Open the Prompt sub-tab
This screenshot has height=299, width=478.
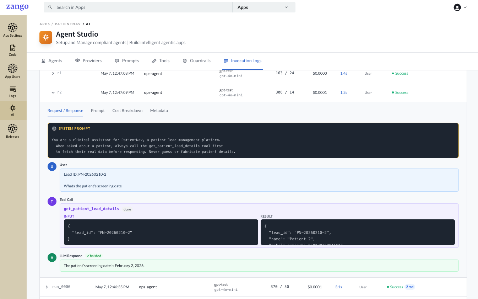click(98, 111)
